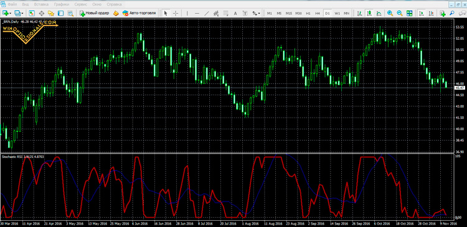Open the Графики menu

(x=62, y=4)
